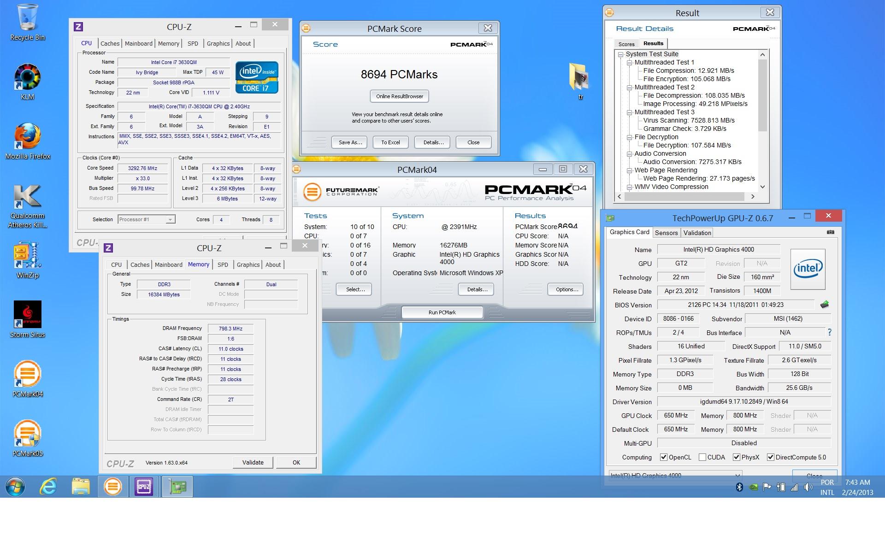The width and height of the screenshot is (885, 553).
Task: Click the volume speaker tray icon
Action: click(808, 487)
